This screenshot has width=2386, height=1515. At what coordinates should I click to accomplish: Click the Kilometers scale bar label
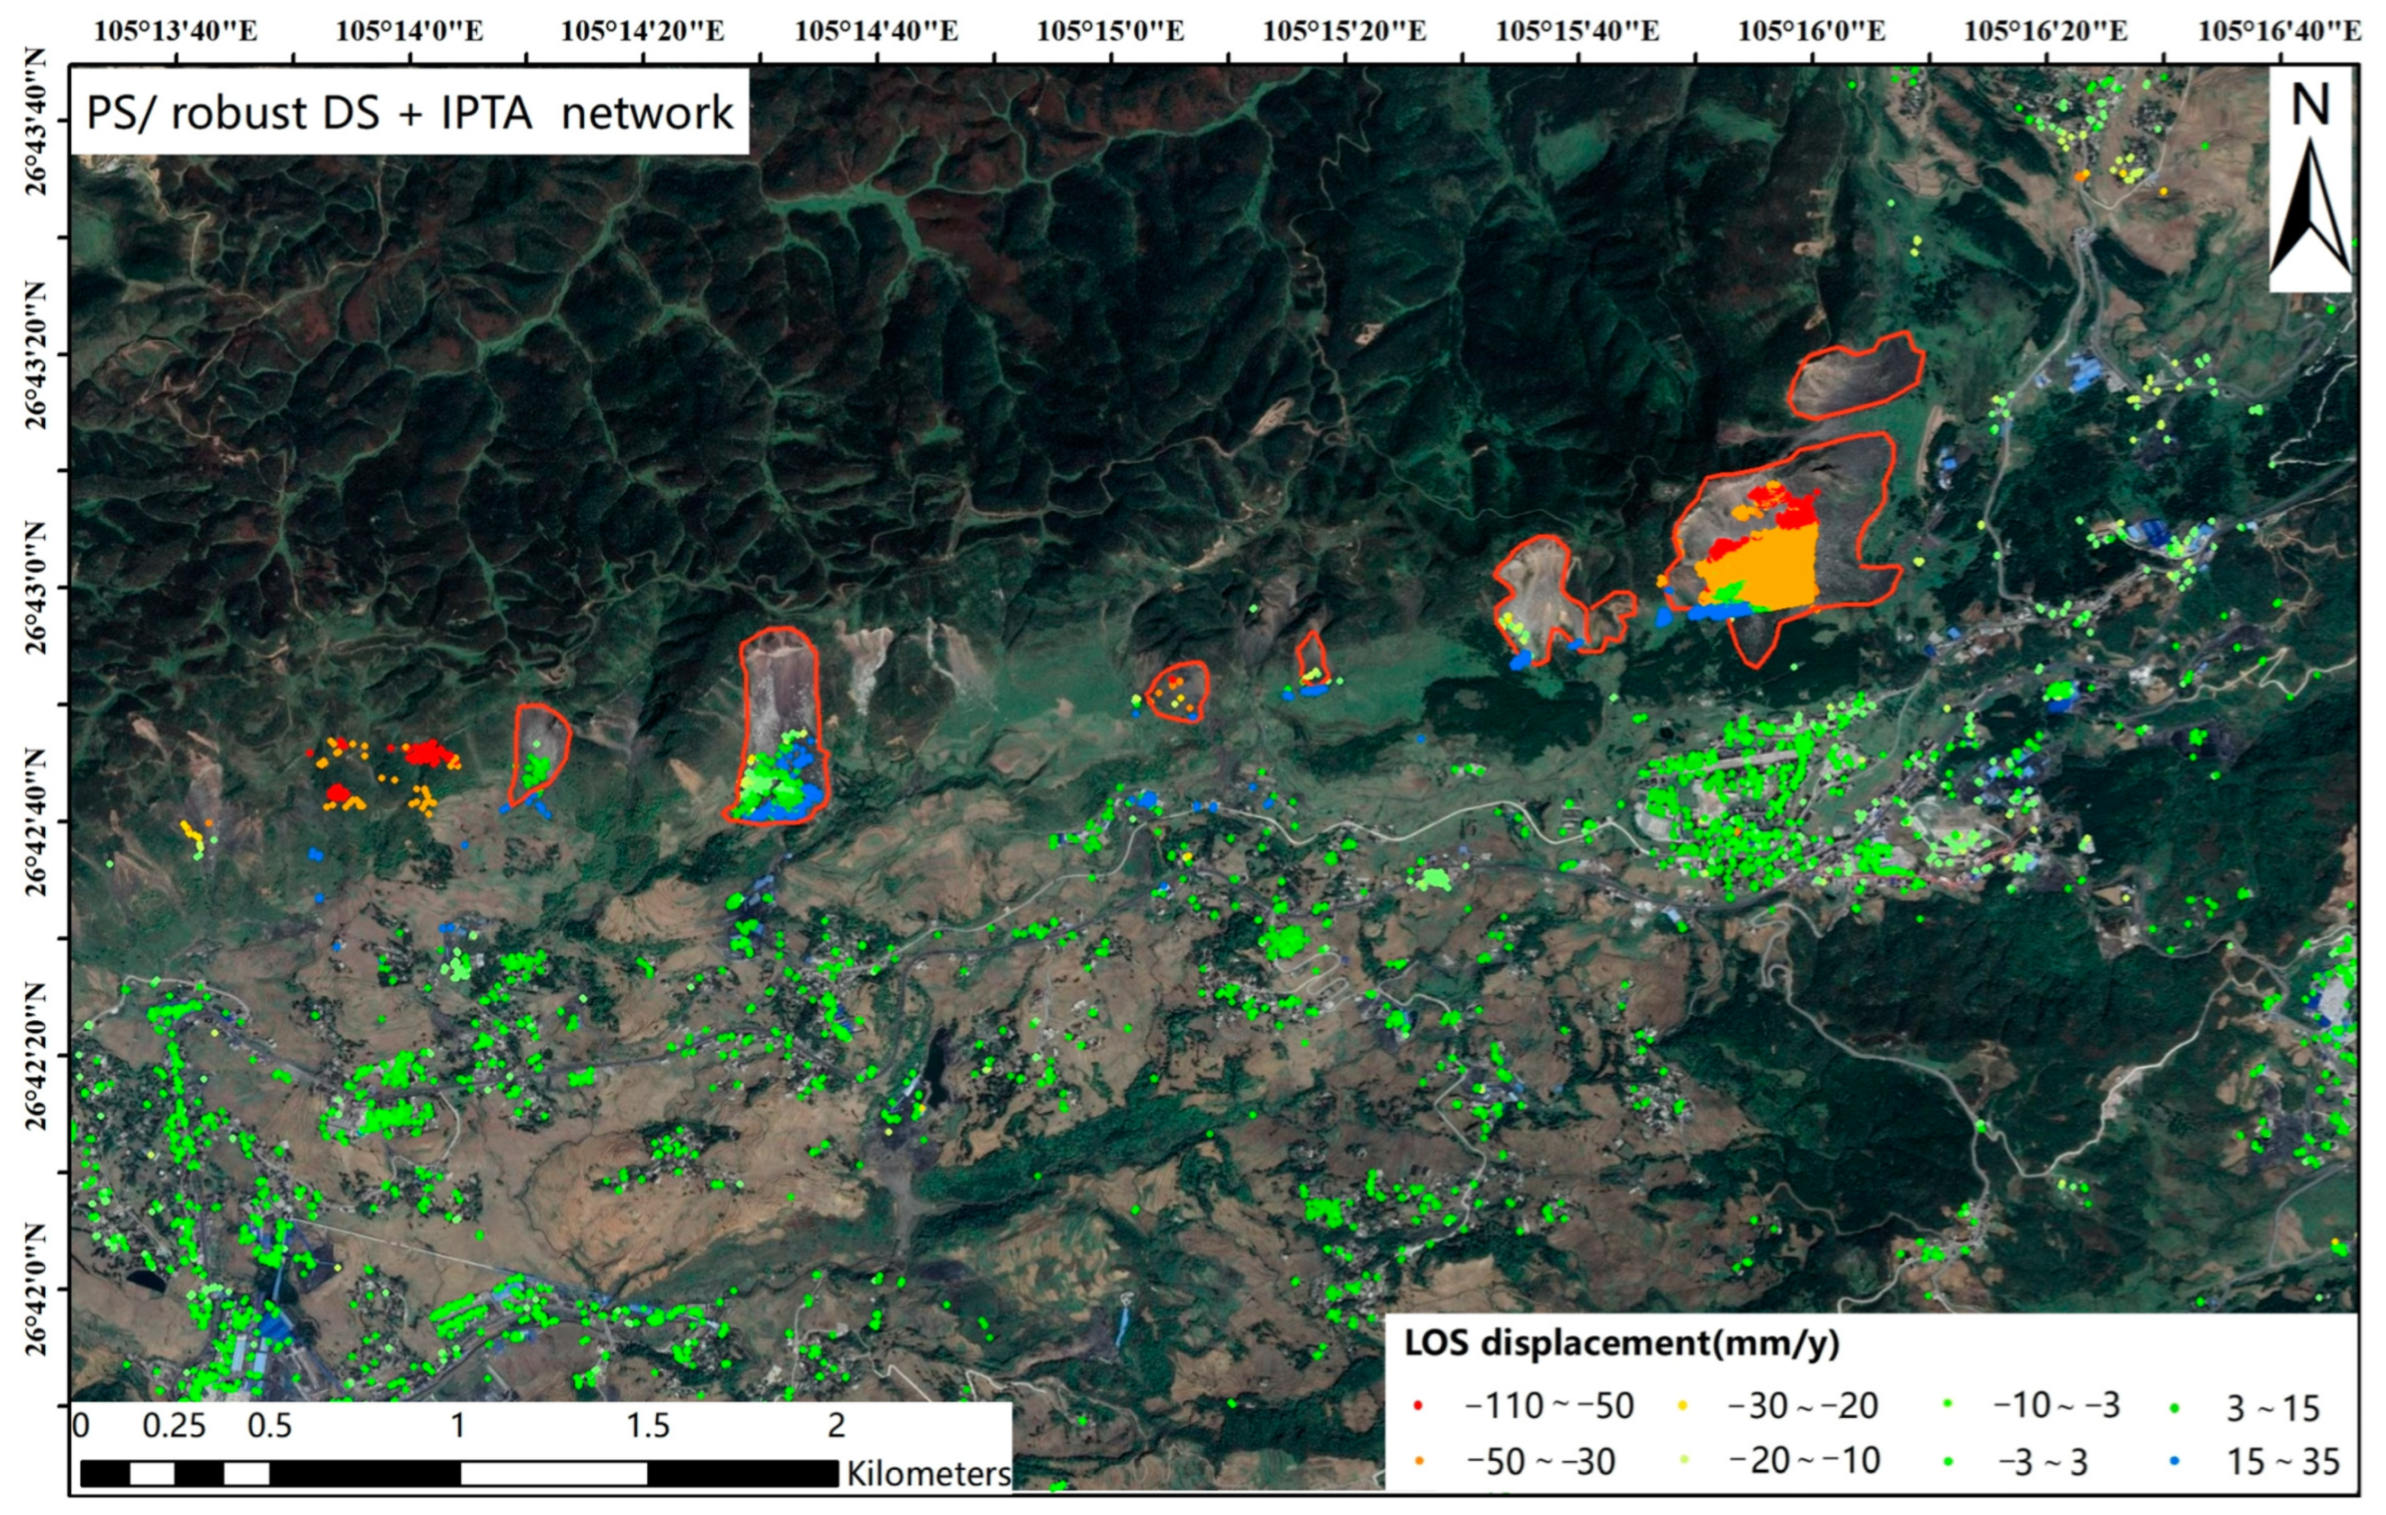pos(928,1473)
